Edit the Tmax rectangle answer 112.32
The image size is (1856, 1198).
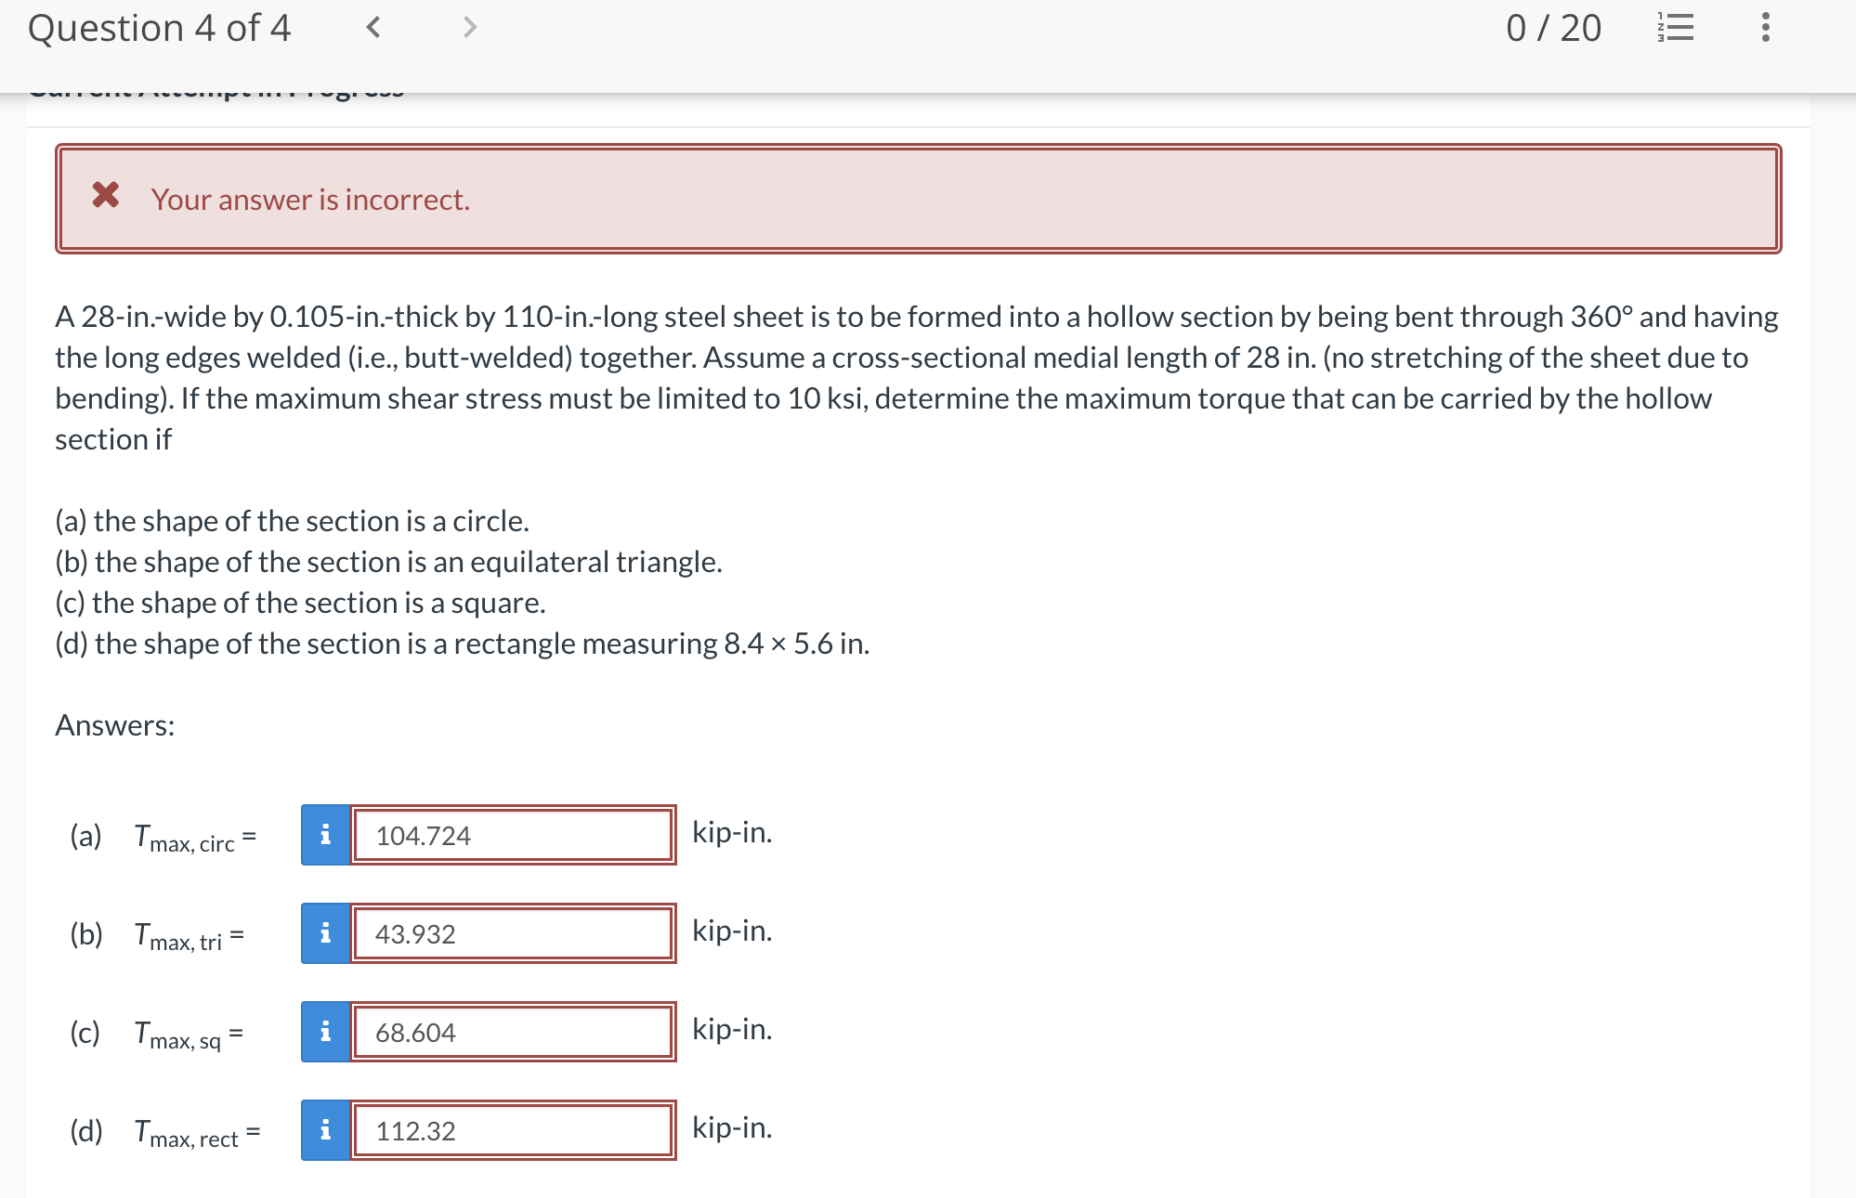tap(513, 1130)
